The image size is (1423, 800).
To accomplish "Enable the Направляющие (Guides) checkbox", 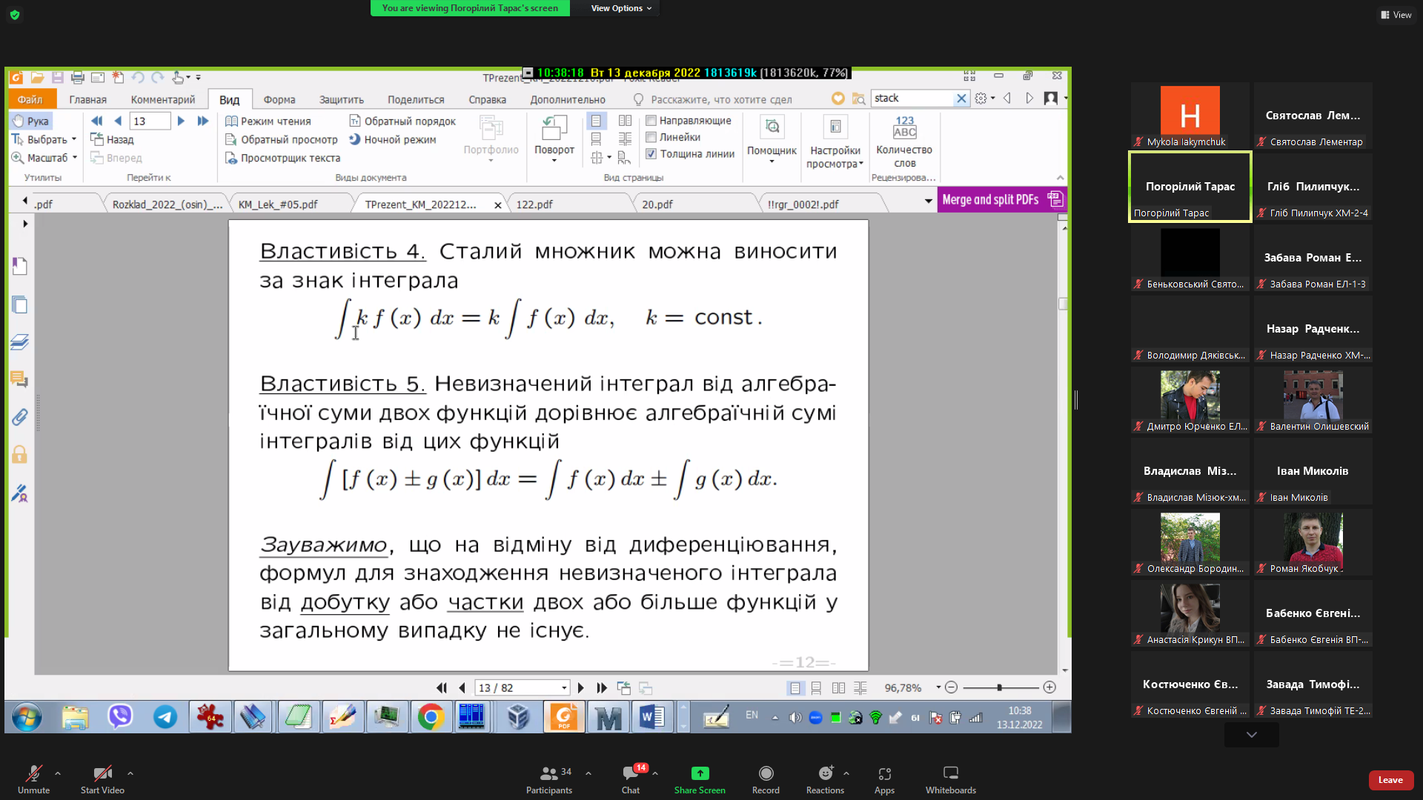I will (x=651, y=121).
